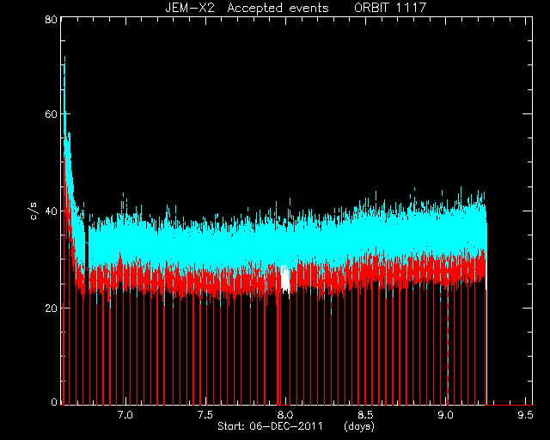Click the 8.0 tick label on x-axis
550x440 pixels.
[x=285, y=415]
